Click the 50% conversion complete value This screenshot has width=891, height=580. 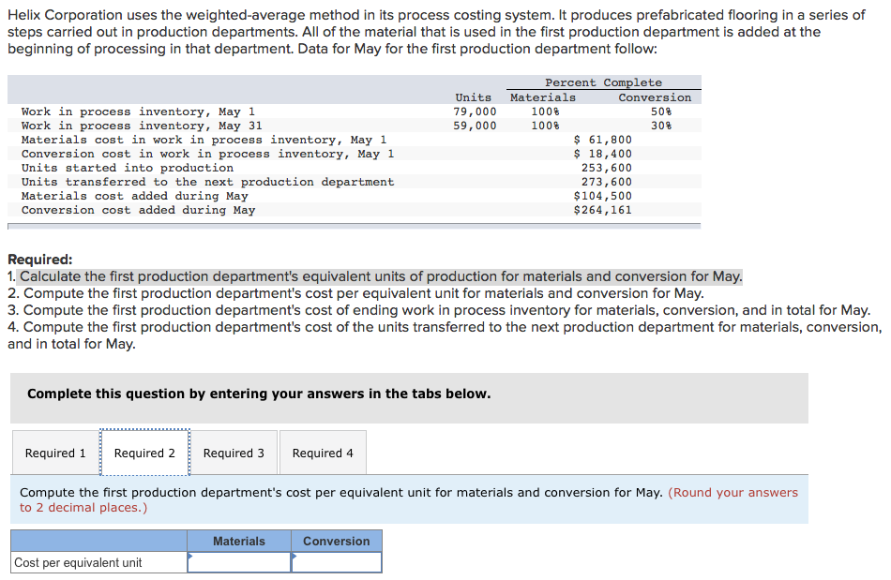661,112
